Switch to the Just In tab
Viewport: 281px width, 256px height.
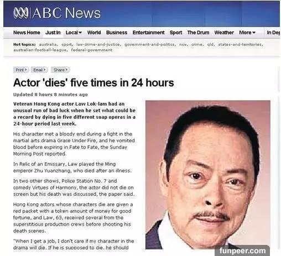click(53, 33)
